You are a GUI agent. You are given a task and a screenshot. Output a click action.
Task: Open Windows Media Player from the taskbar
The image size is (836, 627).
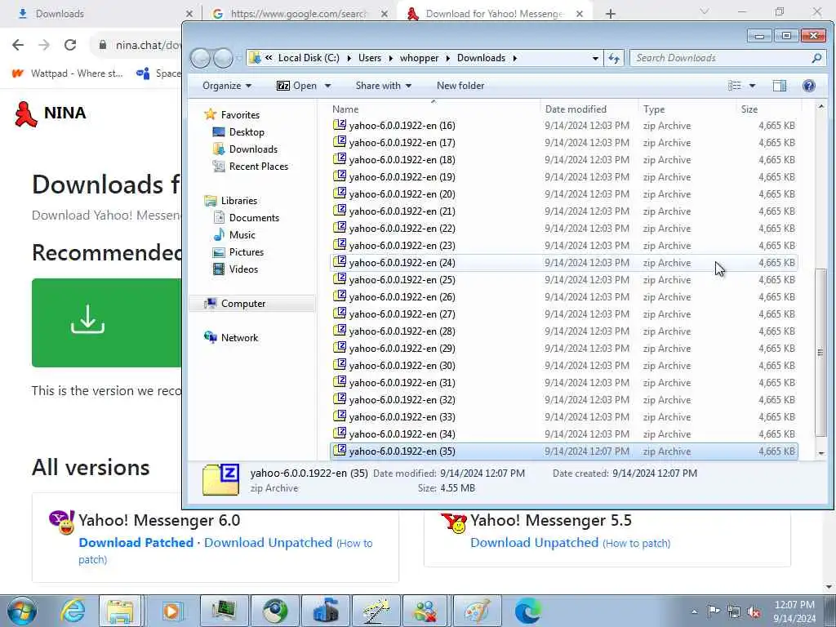pos(173,611)
